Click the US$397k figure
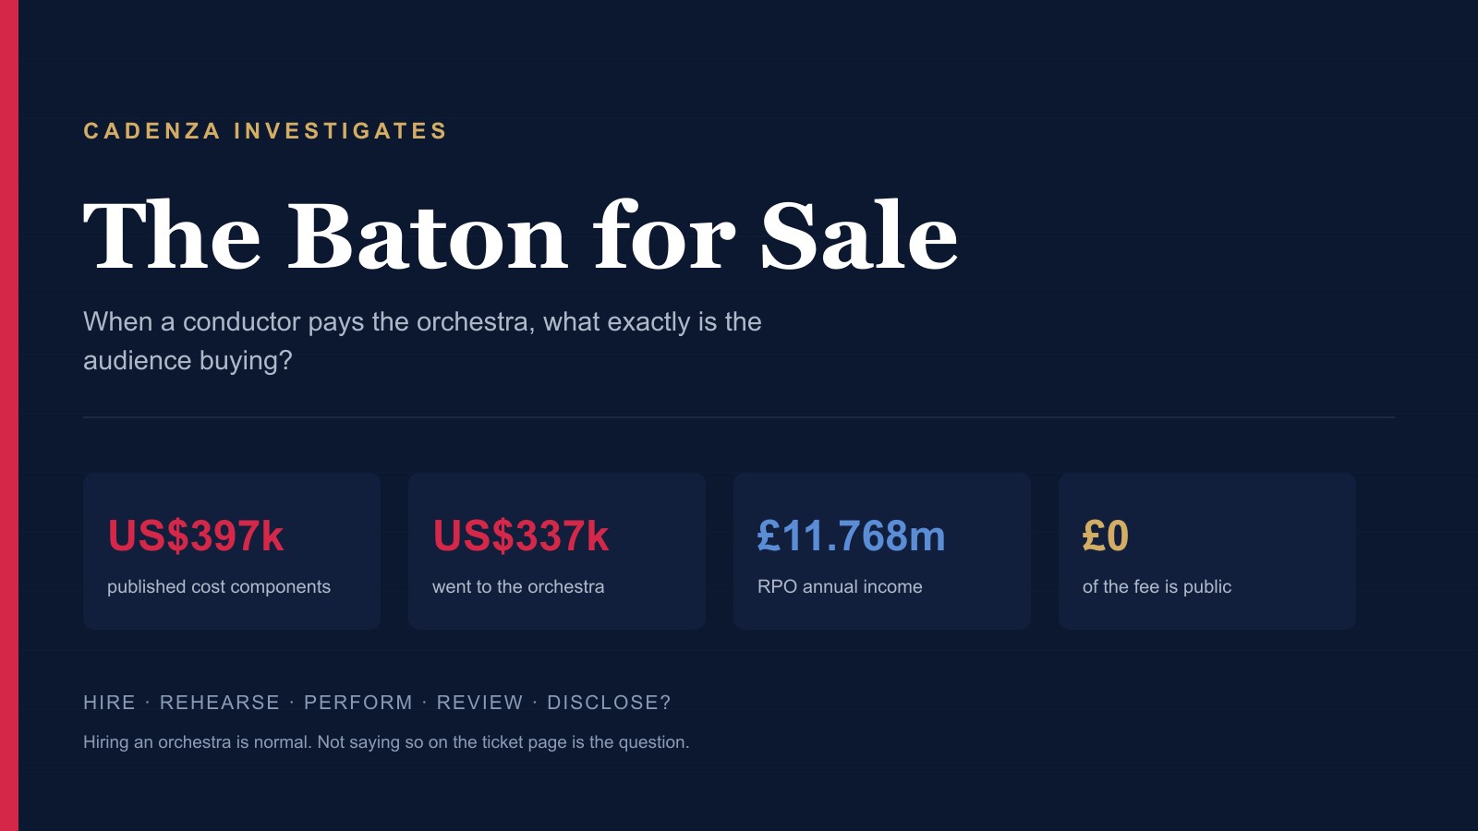 [x=196, y=536]
